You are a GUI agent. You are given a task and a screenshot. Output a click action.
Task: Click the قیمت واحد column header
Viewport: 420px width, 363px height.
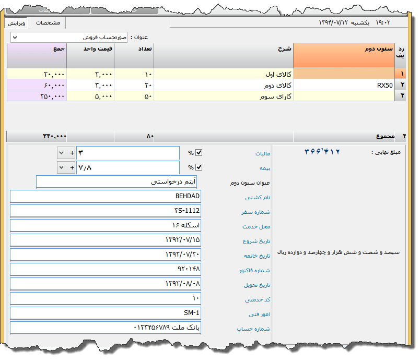[90, 49]
